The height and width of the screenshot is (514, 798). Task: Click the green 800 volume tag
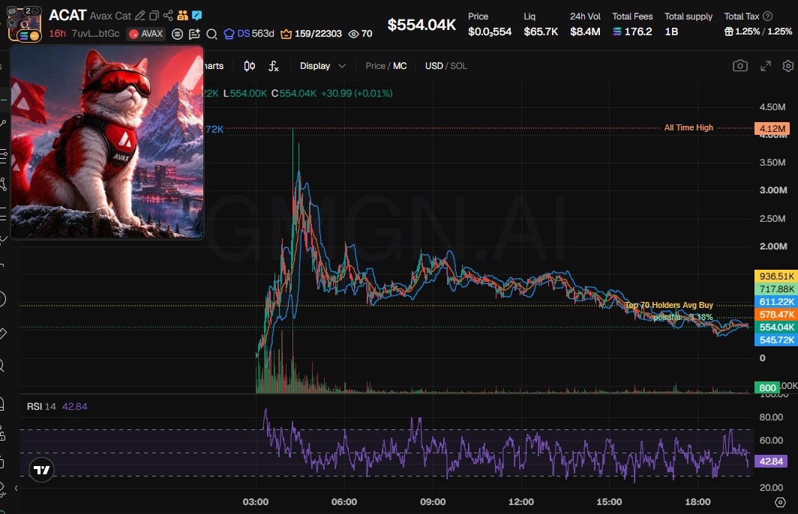767,388
